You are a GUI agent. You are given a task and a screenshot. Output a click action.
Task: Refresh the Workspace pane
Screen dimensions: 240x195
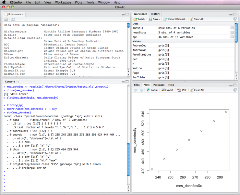234,19
